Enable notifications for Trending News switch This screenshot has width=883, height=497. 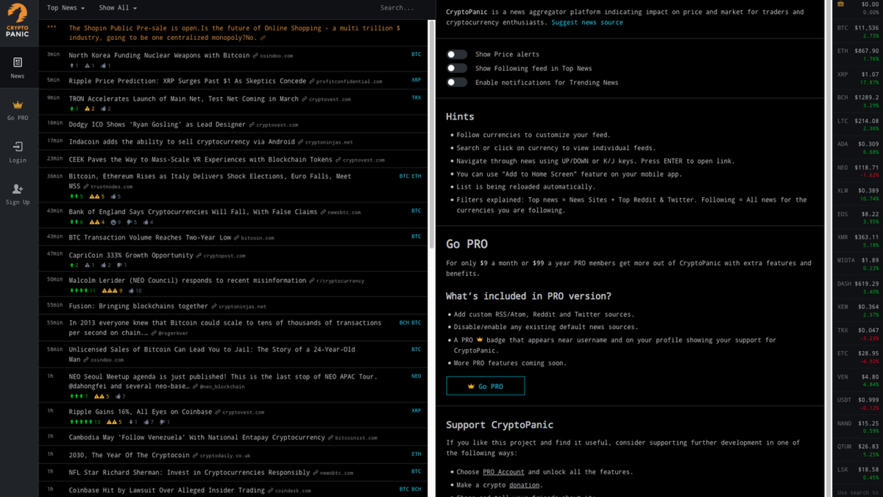coord(456,82)
